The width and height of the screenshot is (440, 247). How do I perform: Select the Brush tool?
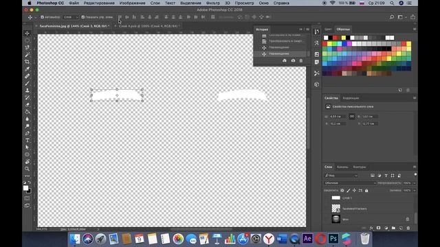(27, 84)
